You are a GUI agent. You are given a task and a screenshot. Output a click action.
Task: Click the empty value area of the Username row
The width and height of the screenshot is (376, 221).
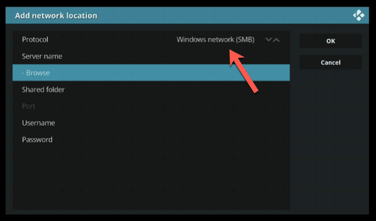(x=172, y=123)
